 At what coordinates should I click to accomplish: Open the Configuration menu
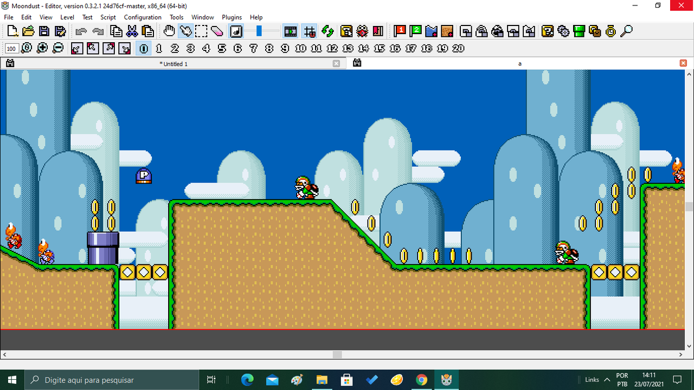point(143,17)
